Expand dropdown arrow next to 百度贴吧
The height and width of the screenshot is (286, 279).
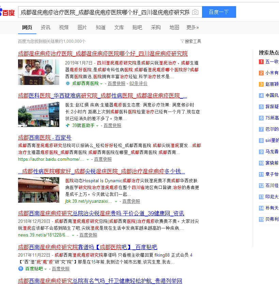click(x=46, y=269)
